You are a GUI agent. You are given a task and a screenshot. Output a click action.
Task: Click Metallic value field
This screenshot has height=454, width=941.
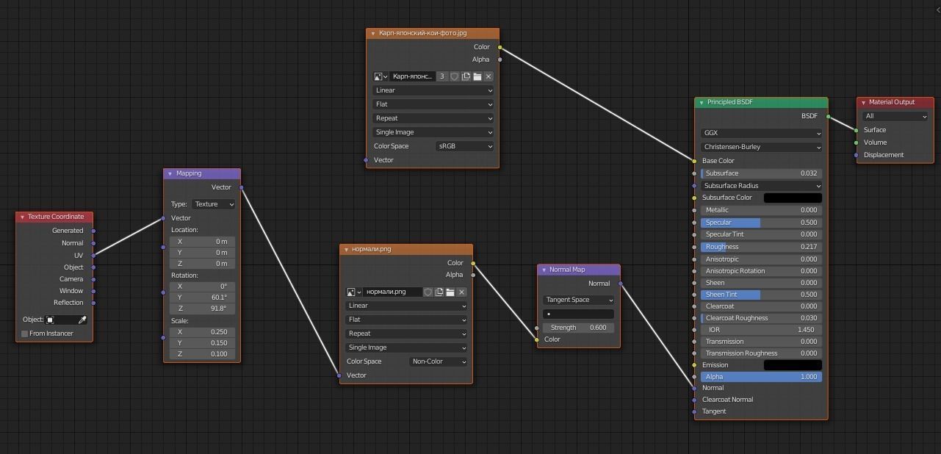tap(761, 210)
